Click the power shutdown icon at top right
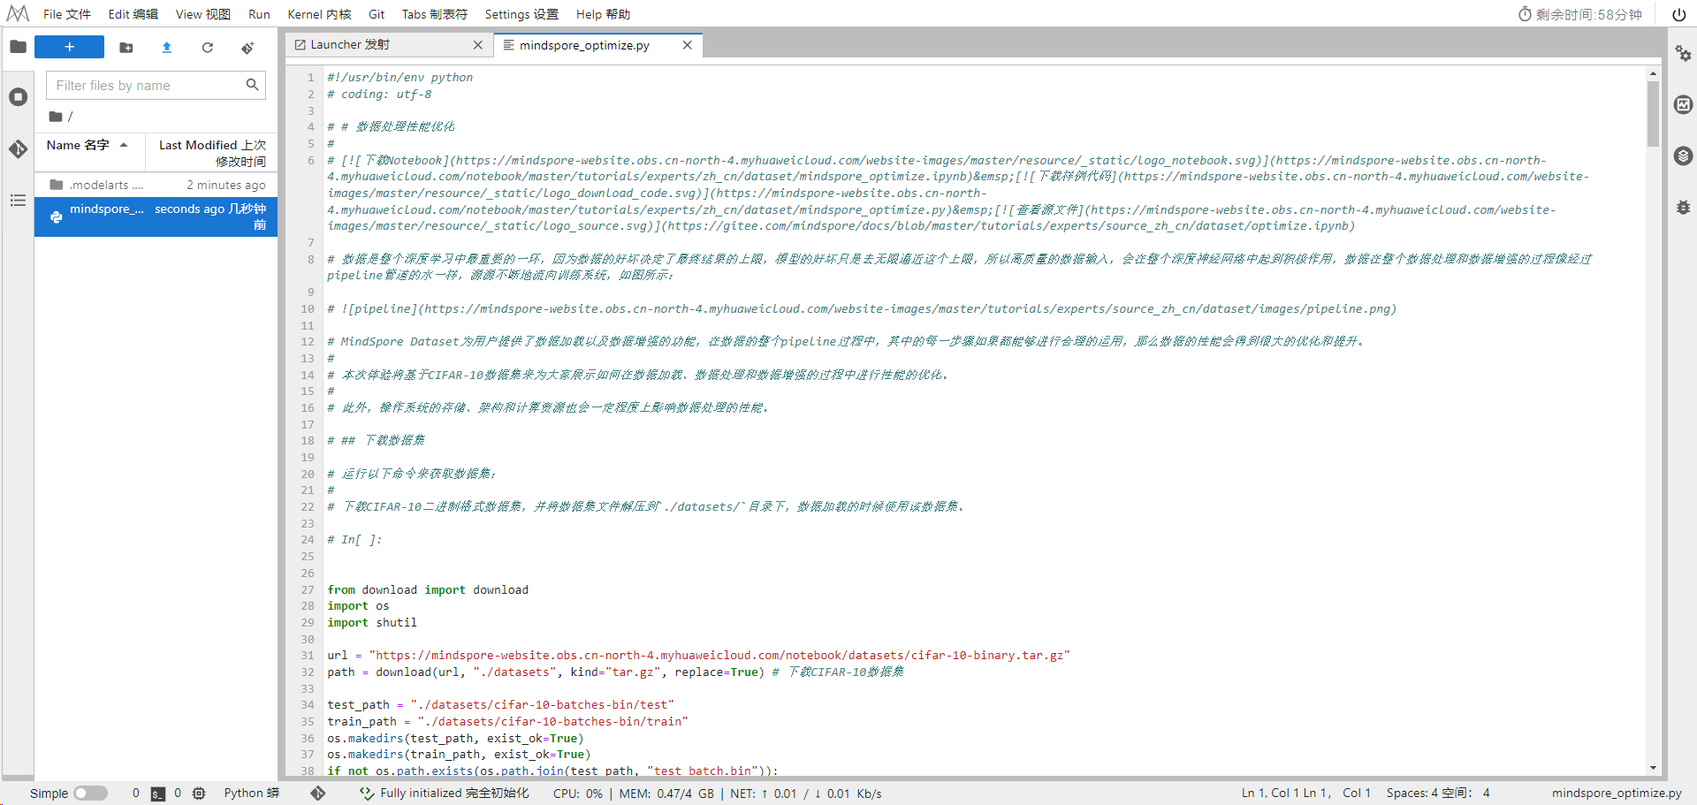1697x805 pixels. (1678, 14)
